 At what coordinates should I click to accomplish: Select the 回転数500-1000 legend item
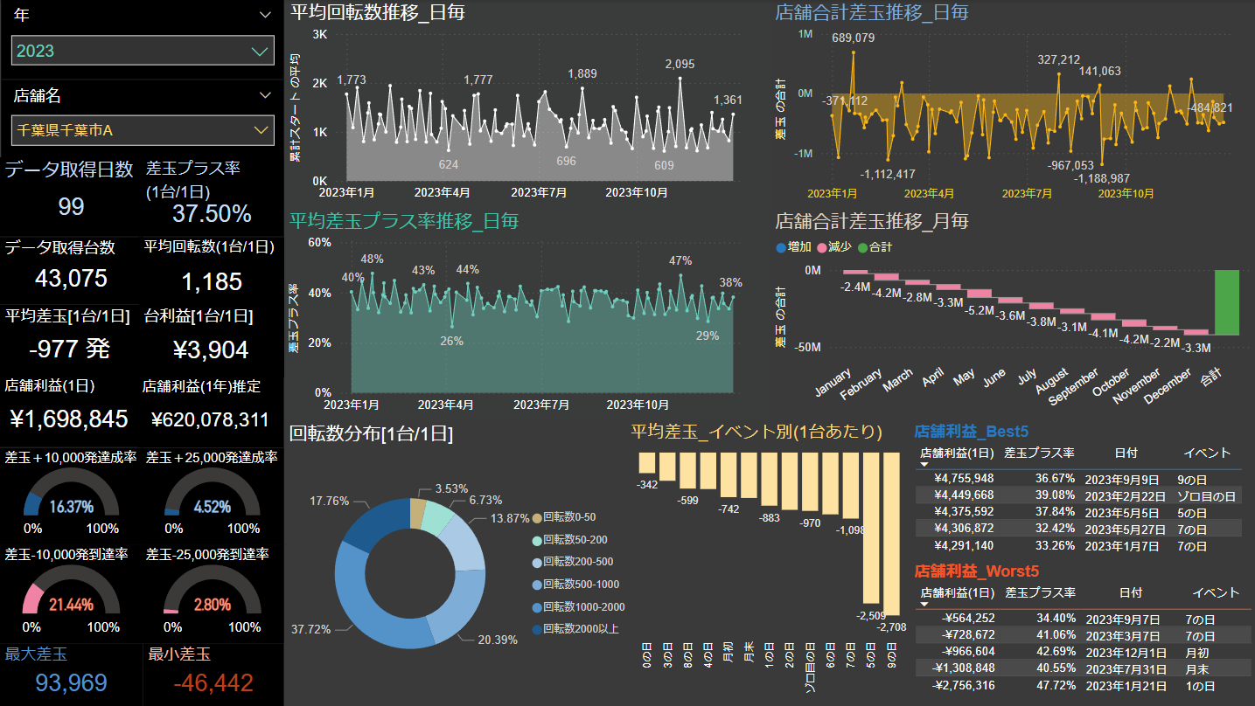coord(581,585)
